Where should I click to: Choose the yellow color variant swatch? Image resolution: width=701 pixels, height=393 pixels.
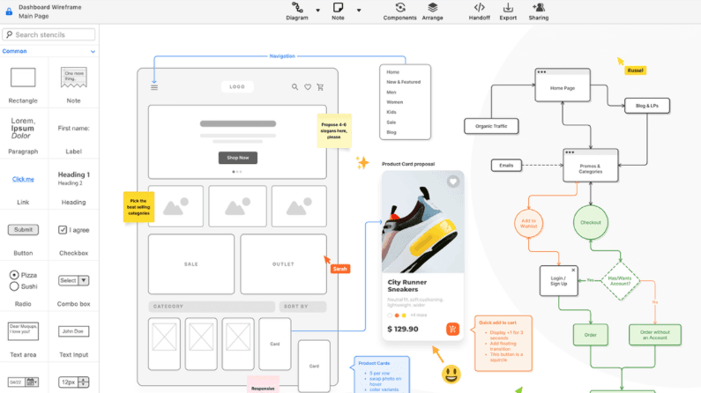coord(404,315)
